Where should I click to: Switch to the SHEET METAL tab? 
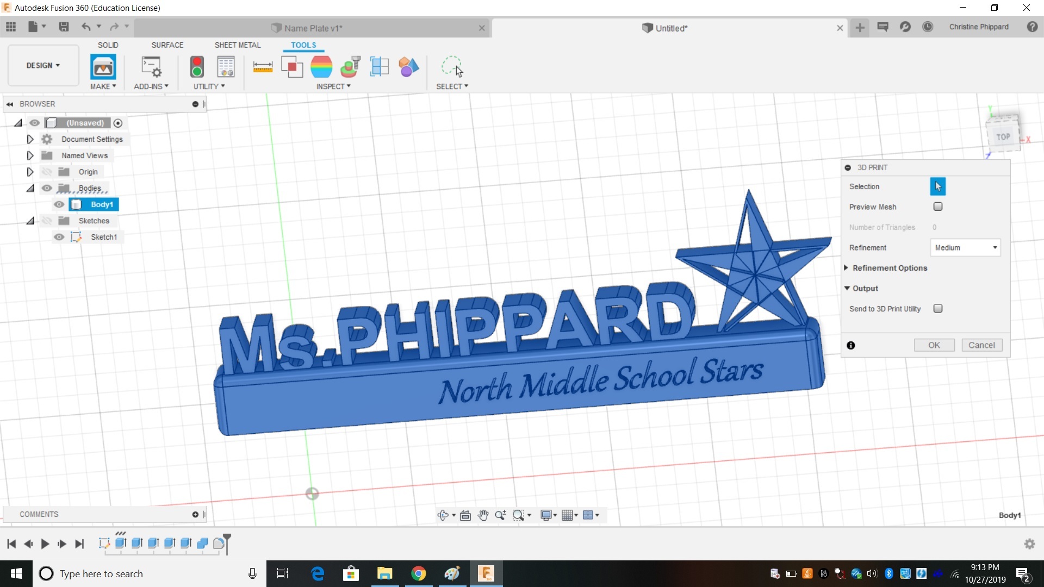(x=237, y=45)
